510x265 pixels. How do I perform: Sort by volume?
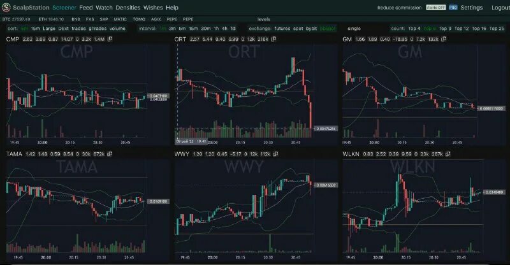[117, 28]
